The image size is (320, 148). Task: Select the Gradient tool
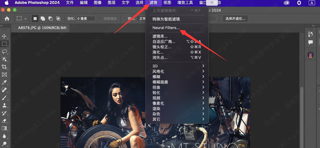coord(4,128)
